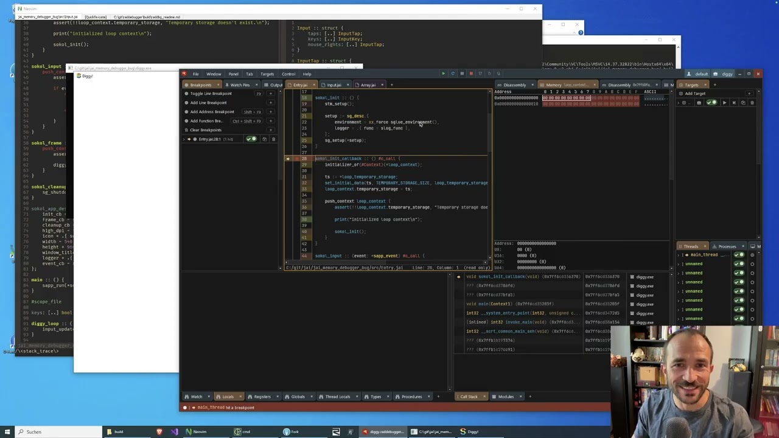Duplicate the target in Targets panel
Screen dimensions: 779x438
tap(743, 103)
